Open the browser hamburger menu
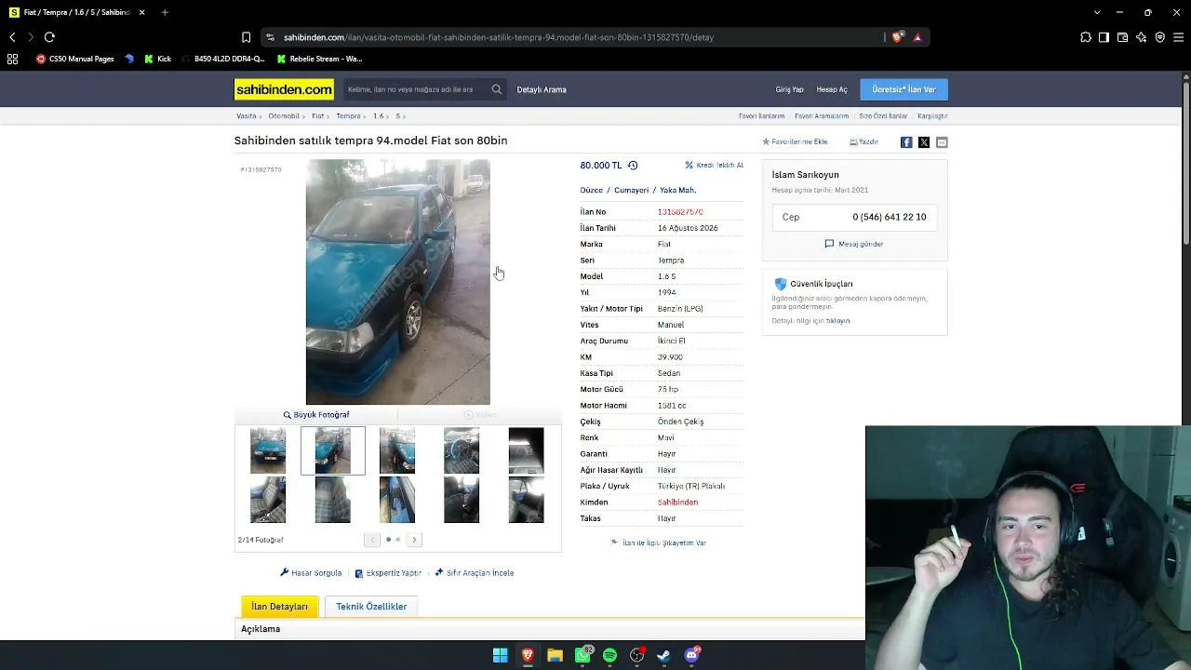The image size is (1191, 670). click(1179, 37)
